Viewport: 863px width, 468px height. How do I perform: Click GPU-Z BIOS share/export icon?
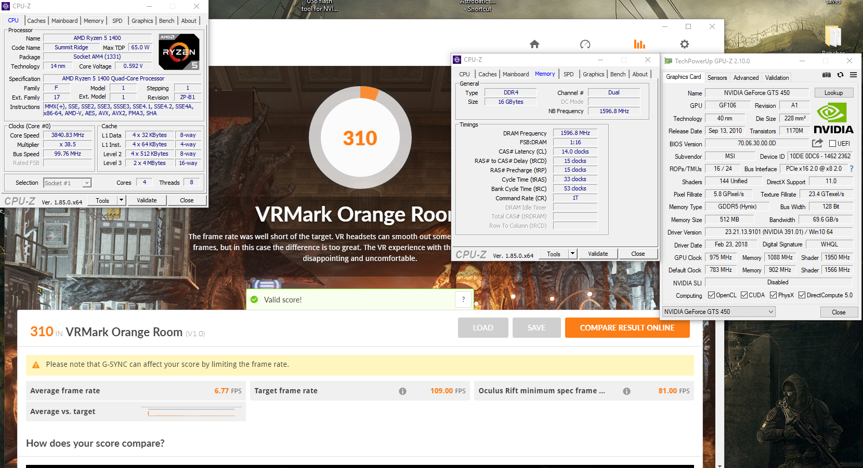[x=817, y=143]
